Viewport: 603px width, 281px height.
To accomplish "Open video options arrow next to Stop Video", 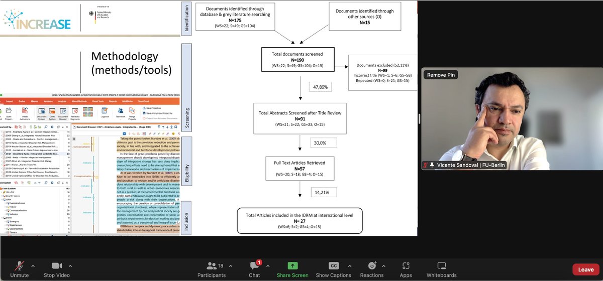I will [70, 265].
